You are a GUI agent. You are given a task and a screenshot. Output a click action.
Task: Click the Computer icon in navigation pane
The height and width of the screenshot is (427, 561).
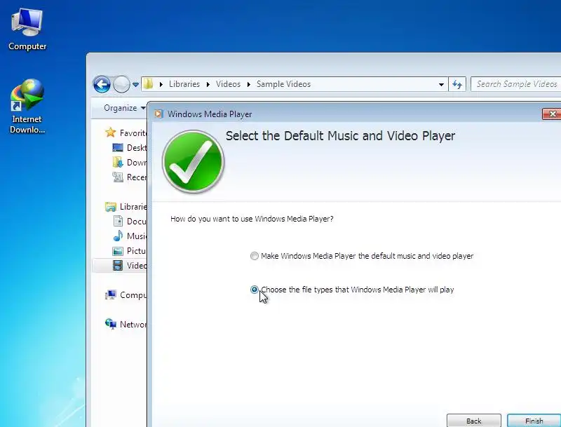pyautogui.click(x=111, y=295)
